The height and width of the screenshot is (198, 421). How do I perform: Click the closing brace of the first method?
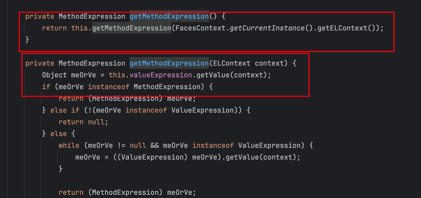coord(27,40)
